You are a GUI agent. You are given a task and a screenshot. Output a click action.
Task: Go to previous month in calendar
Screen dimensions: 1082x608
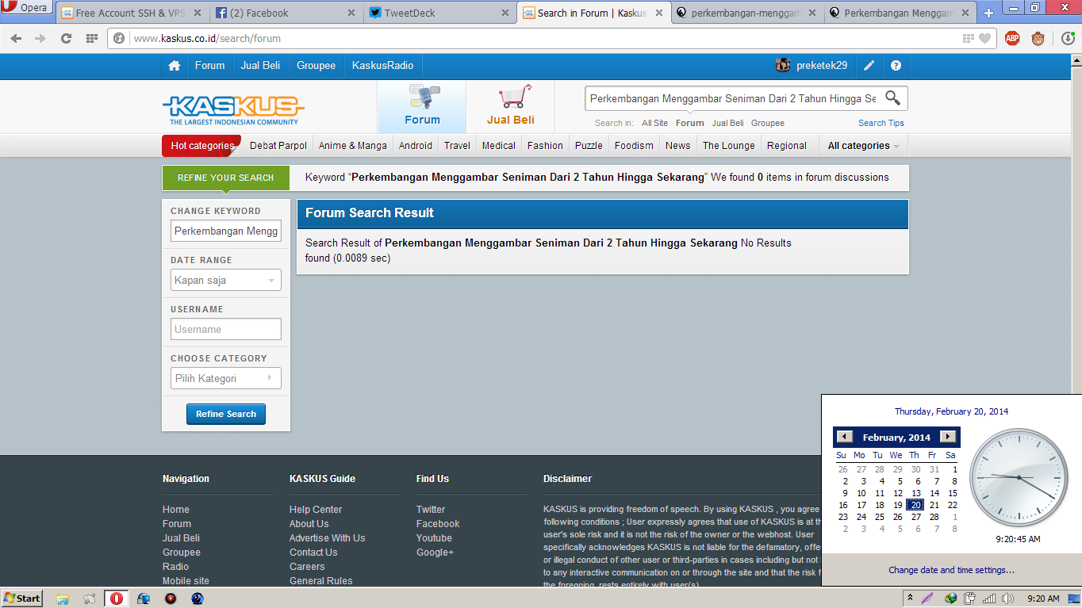845,437
